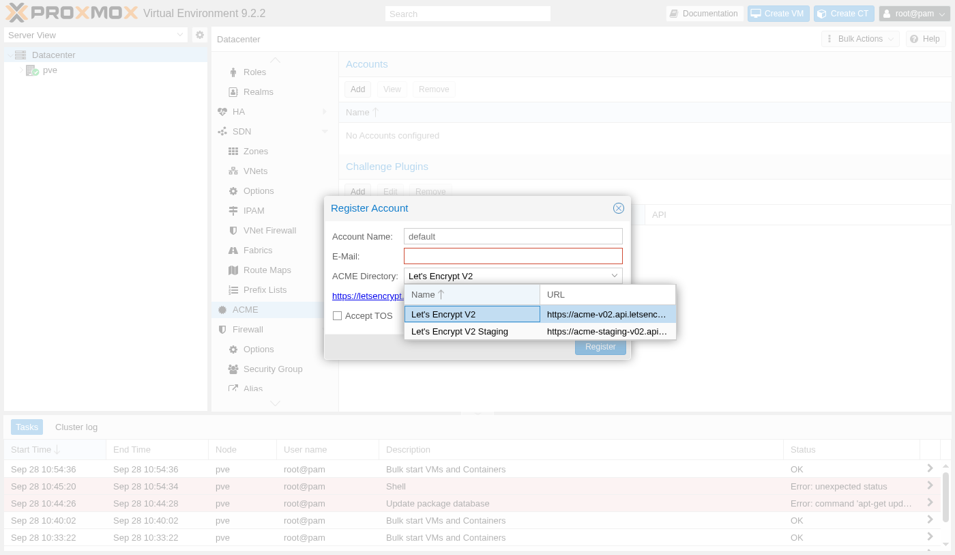The height and width of the screenshot is (555, 955).
Task: Expand details arrow for the 10:54:36 task row
Action: (x=930, y=469)
